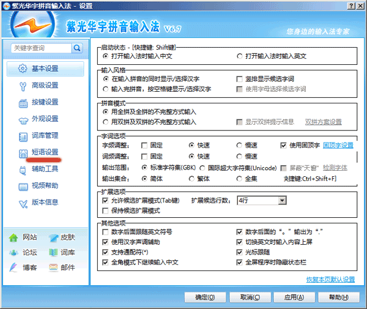Select 打开输入法时输入英文 radio button
Screen dimensions: 367x309
pyautogui.click(x=239, y=56)
